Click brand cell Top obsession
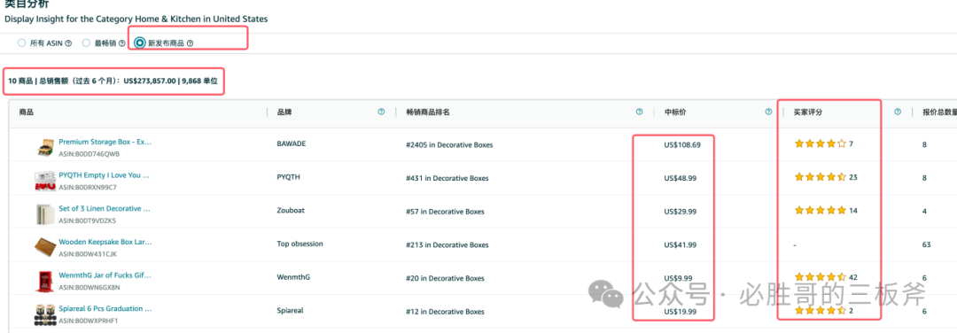This screenshot has width=957, height=333. click(300, 244)
